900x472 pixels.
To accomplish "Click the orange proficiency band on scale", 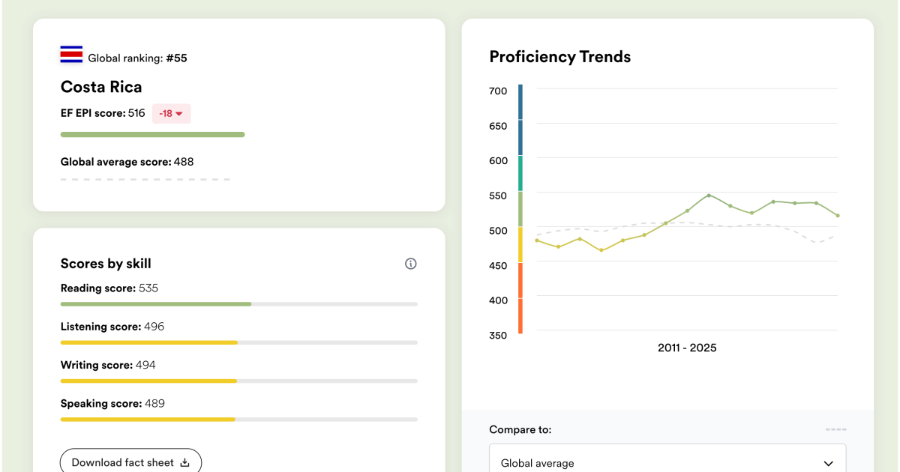I will click(x=520, y=298).
